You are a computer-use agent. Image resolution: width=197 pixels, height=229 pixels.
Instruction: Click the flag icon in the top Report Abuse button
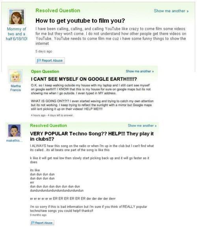tap(39, 61)
